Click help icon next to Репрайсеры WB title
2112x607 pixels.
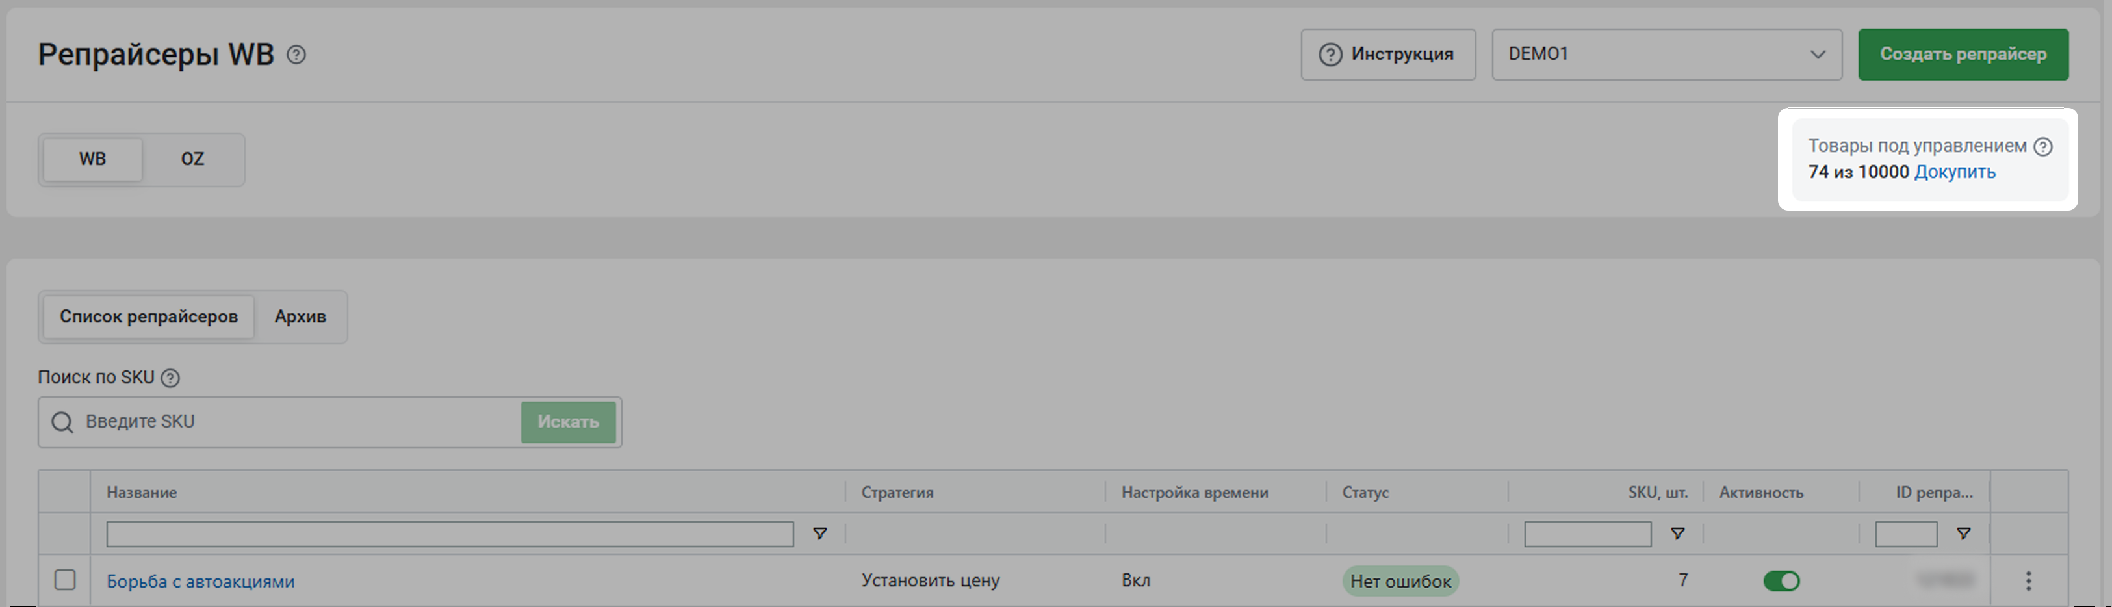point(296,55)
